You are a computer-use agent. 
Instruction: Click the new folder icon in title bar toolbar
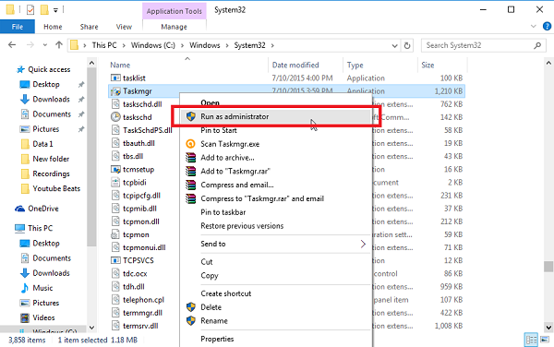click(44, 9)
